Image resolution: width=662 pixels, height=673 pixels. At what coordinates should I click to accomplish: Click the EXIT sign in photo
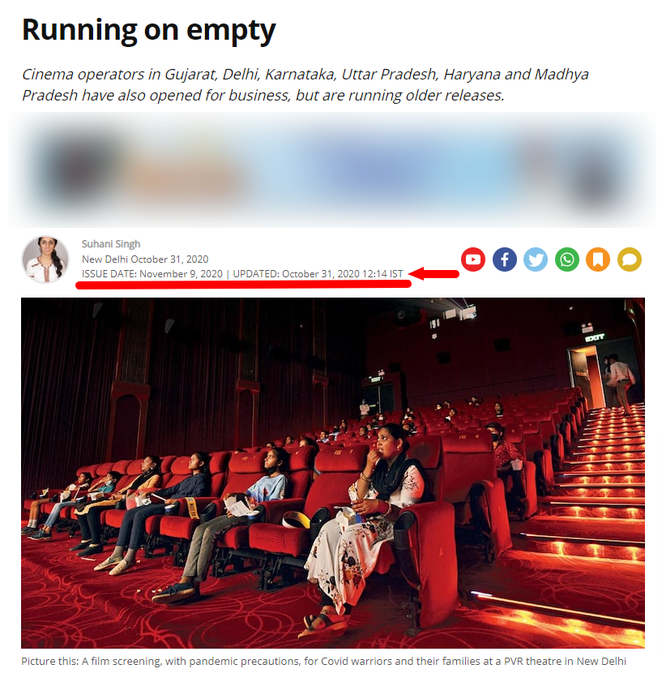pos(595,337)
